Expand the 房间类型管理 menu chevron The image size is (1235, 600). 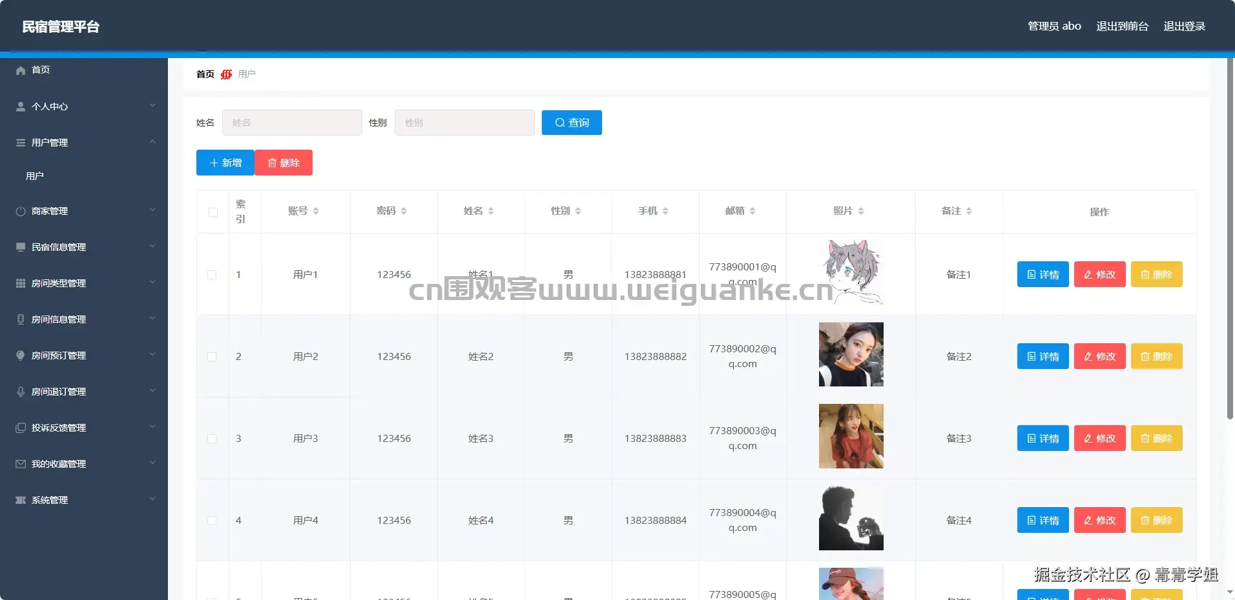(x=152, y=283)
